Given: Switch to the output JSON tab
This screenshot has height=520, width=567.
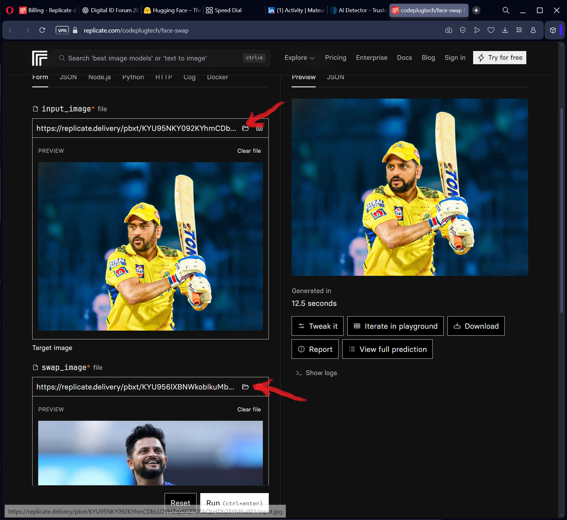Looking at the screenshot, I should (335, 77).
